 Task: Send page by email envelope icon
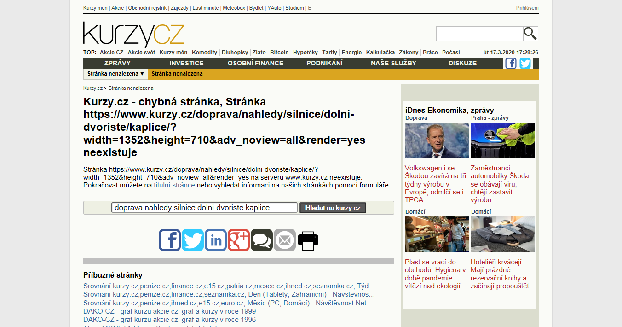tap(285, 240)
